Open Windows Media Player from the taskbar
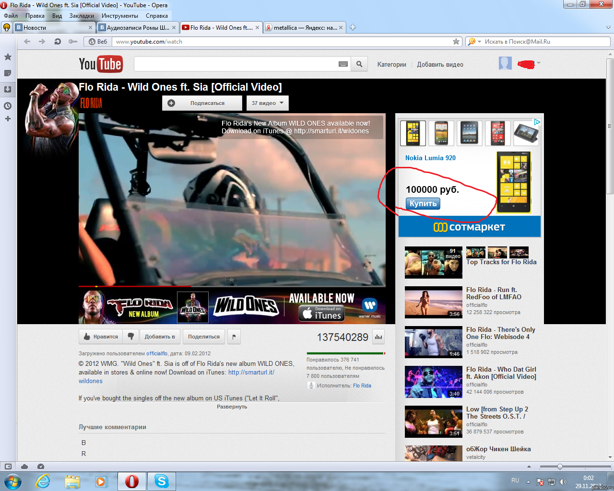 [x=101, y=481]
